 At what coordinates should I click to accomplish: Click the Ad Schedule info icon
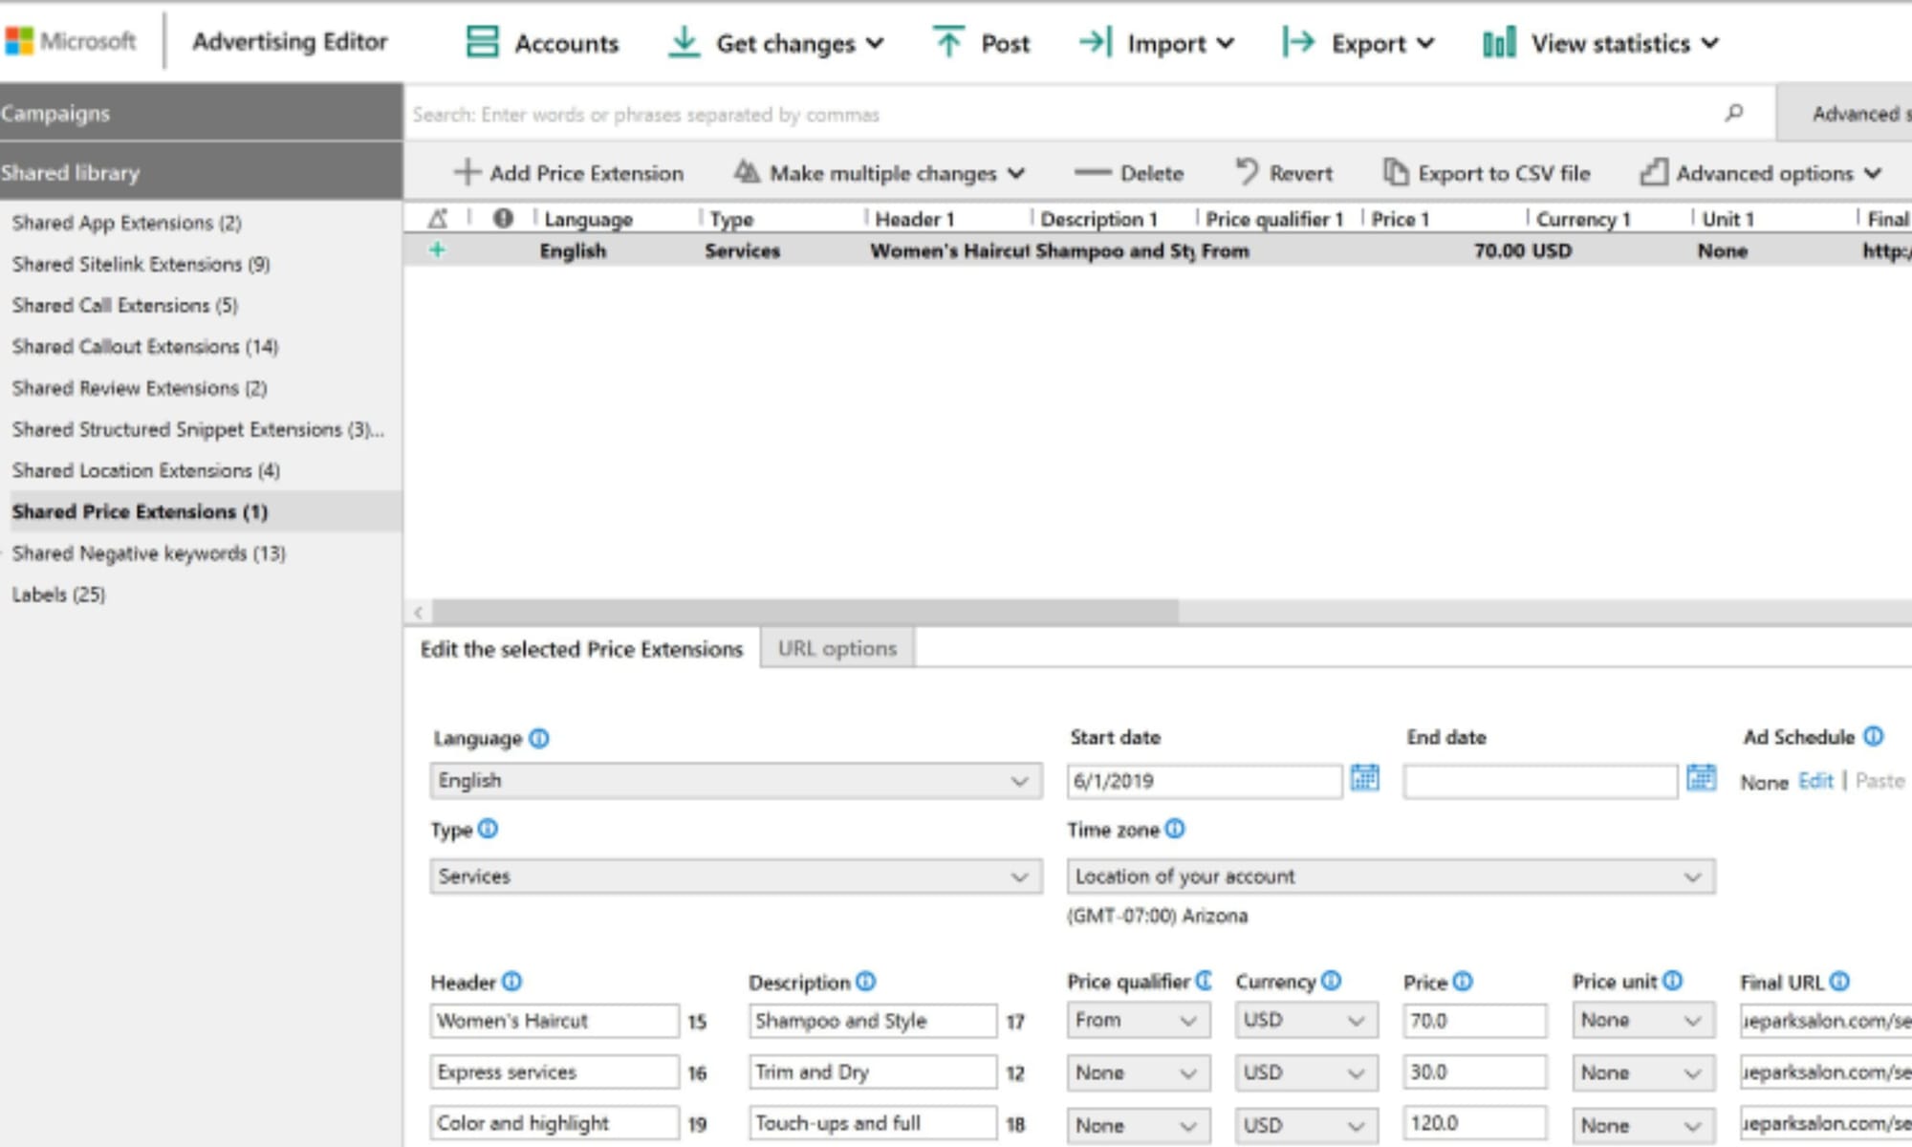coord(1874,736)
